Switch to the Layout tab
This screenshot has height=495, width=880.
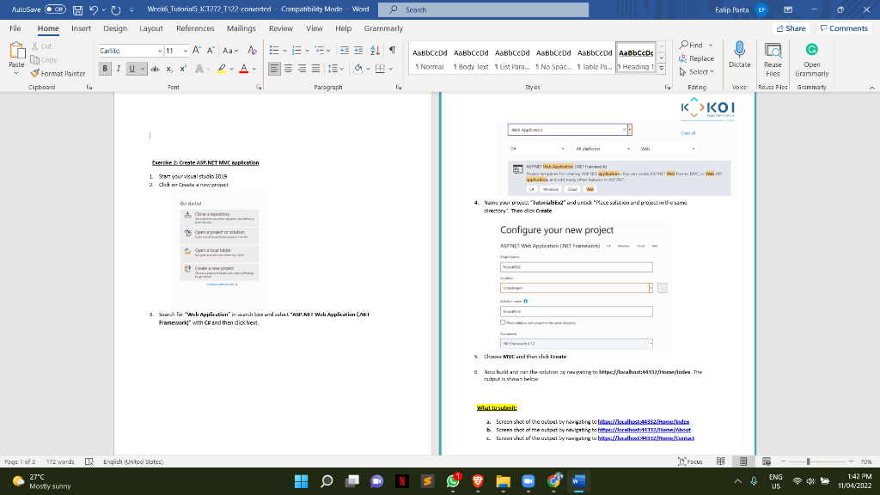coord(151,28)
